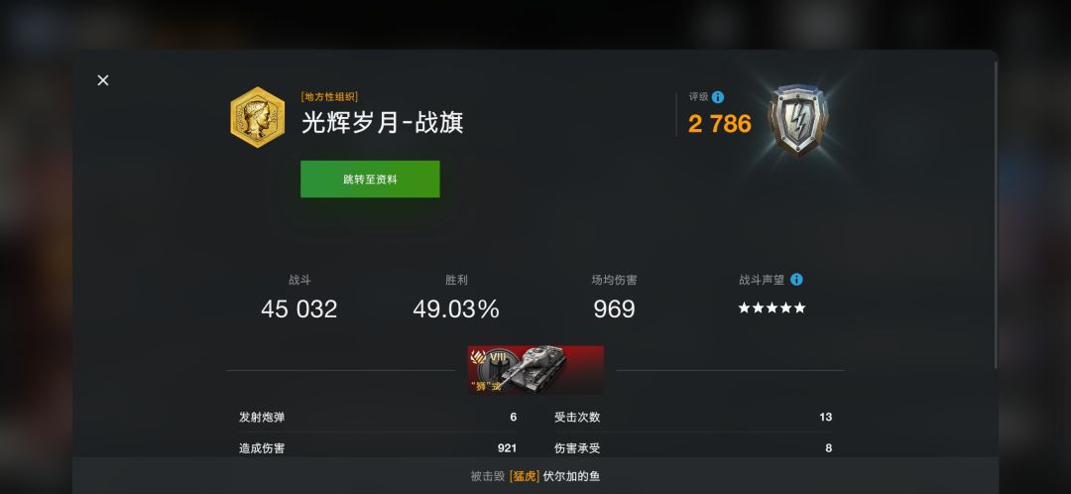
Task: Click the popup's vertical scrollbar
Action: coord(996,215)
